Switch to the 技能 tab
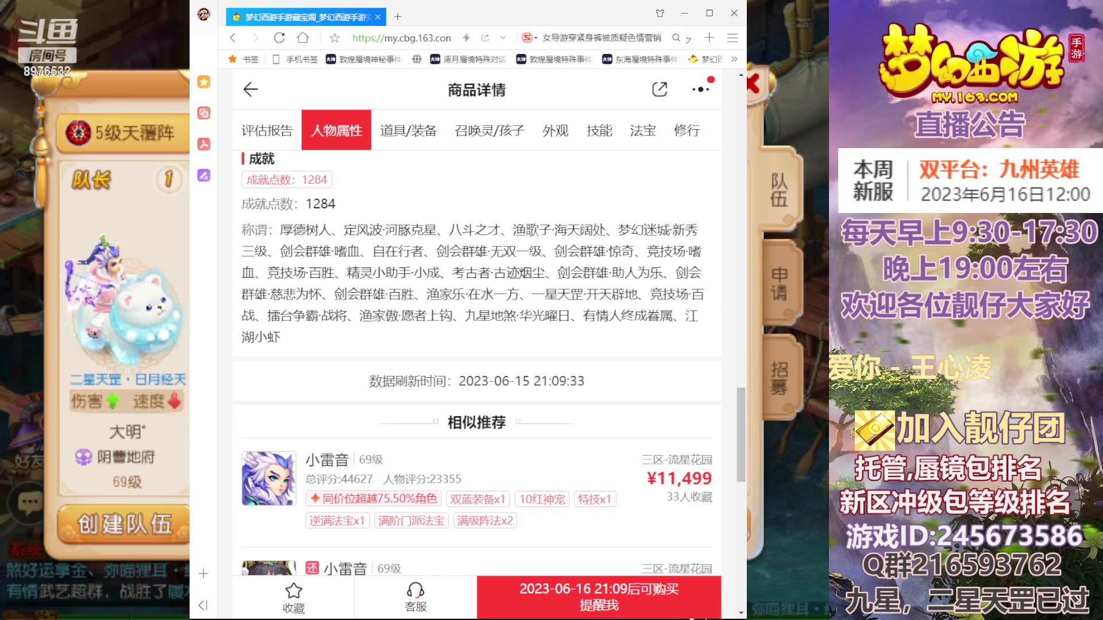 (599, 130)
